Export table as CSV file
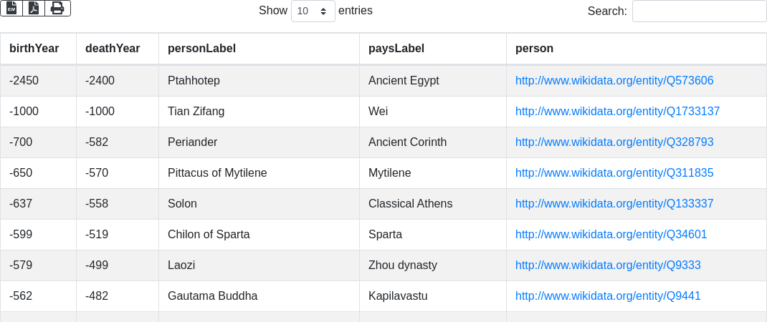 coord(11,9)
